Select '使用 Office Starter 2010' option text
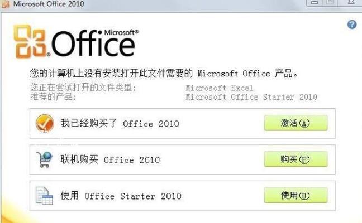Image resolution: width=362 pixels, height=223 pixels. 121,196
